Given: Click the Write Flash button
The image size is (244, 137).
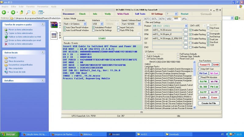Looking at the screenshot, I should 123,14.
